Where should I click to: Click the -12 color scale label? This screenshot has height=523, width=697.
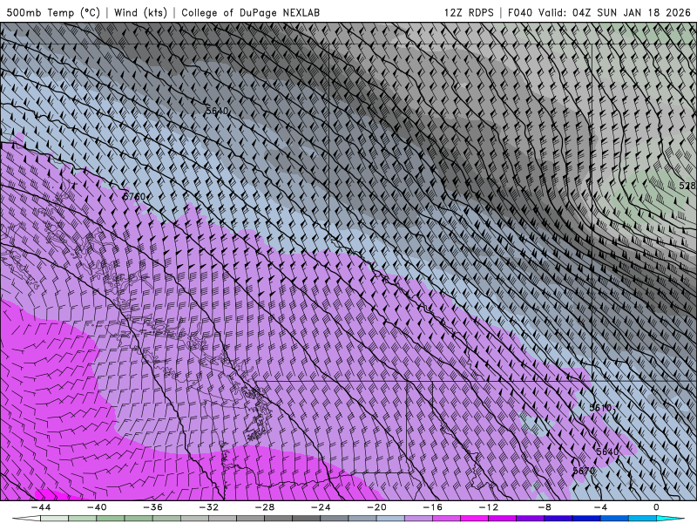tap(489, 507)
